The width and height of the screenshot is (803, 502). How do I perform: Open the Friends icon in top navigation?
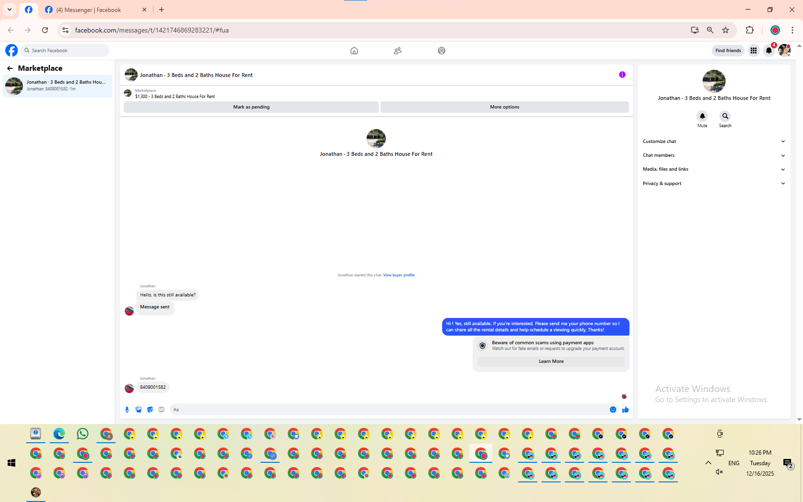pyautogui.click(x=398, y=51)
